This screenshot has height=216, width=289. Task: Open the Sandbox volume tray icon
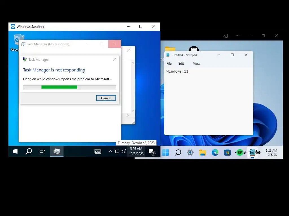click(124, 151)
